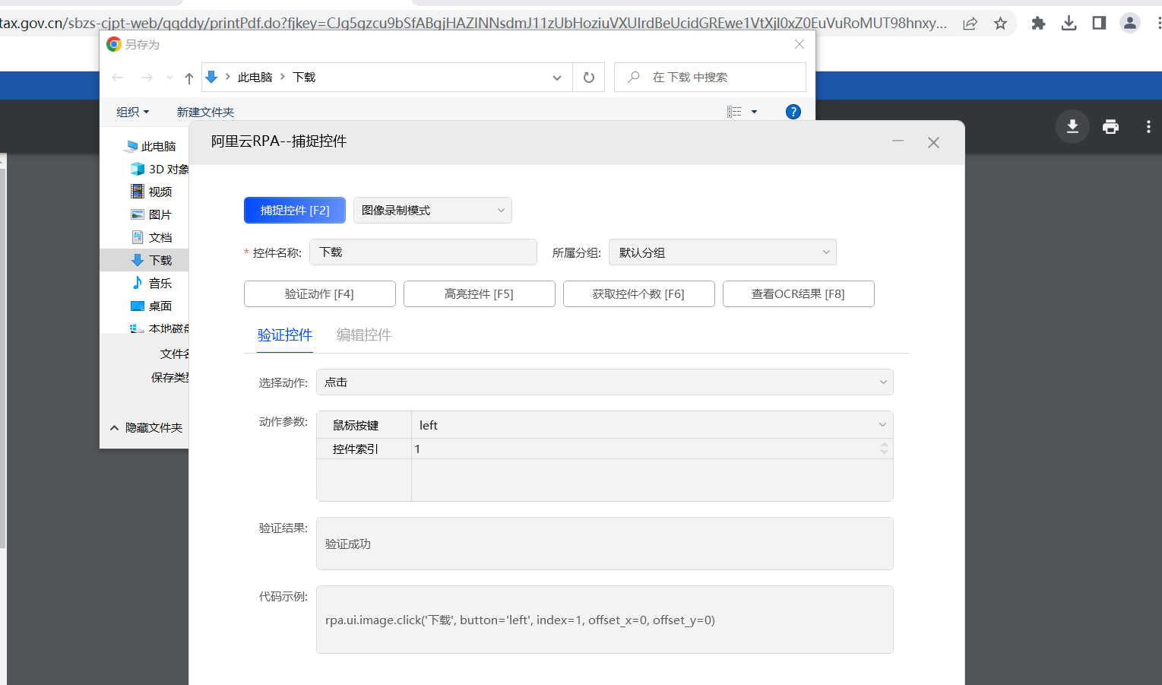Click 下载 in the address breadcrumb
This screenshot has height=685, width=1162.
pos(304,78)
